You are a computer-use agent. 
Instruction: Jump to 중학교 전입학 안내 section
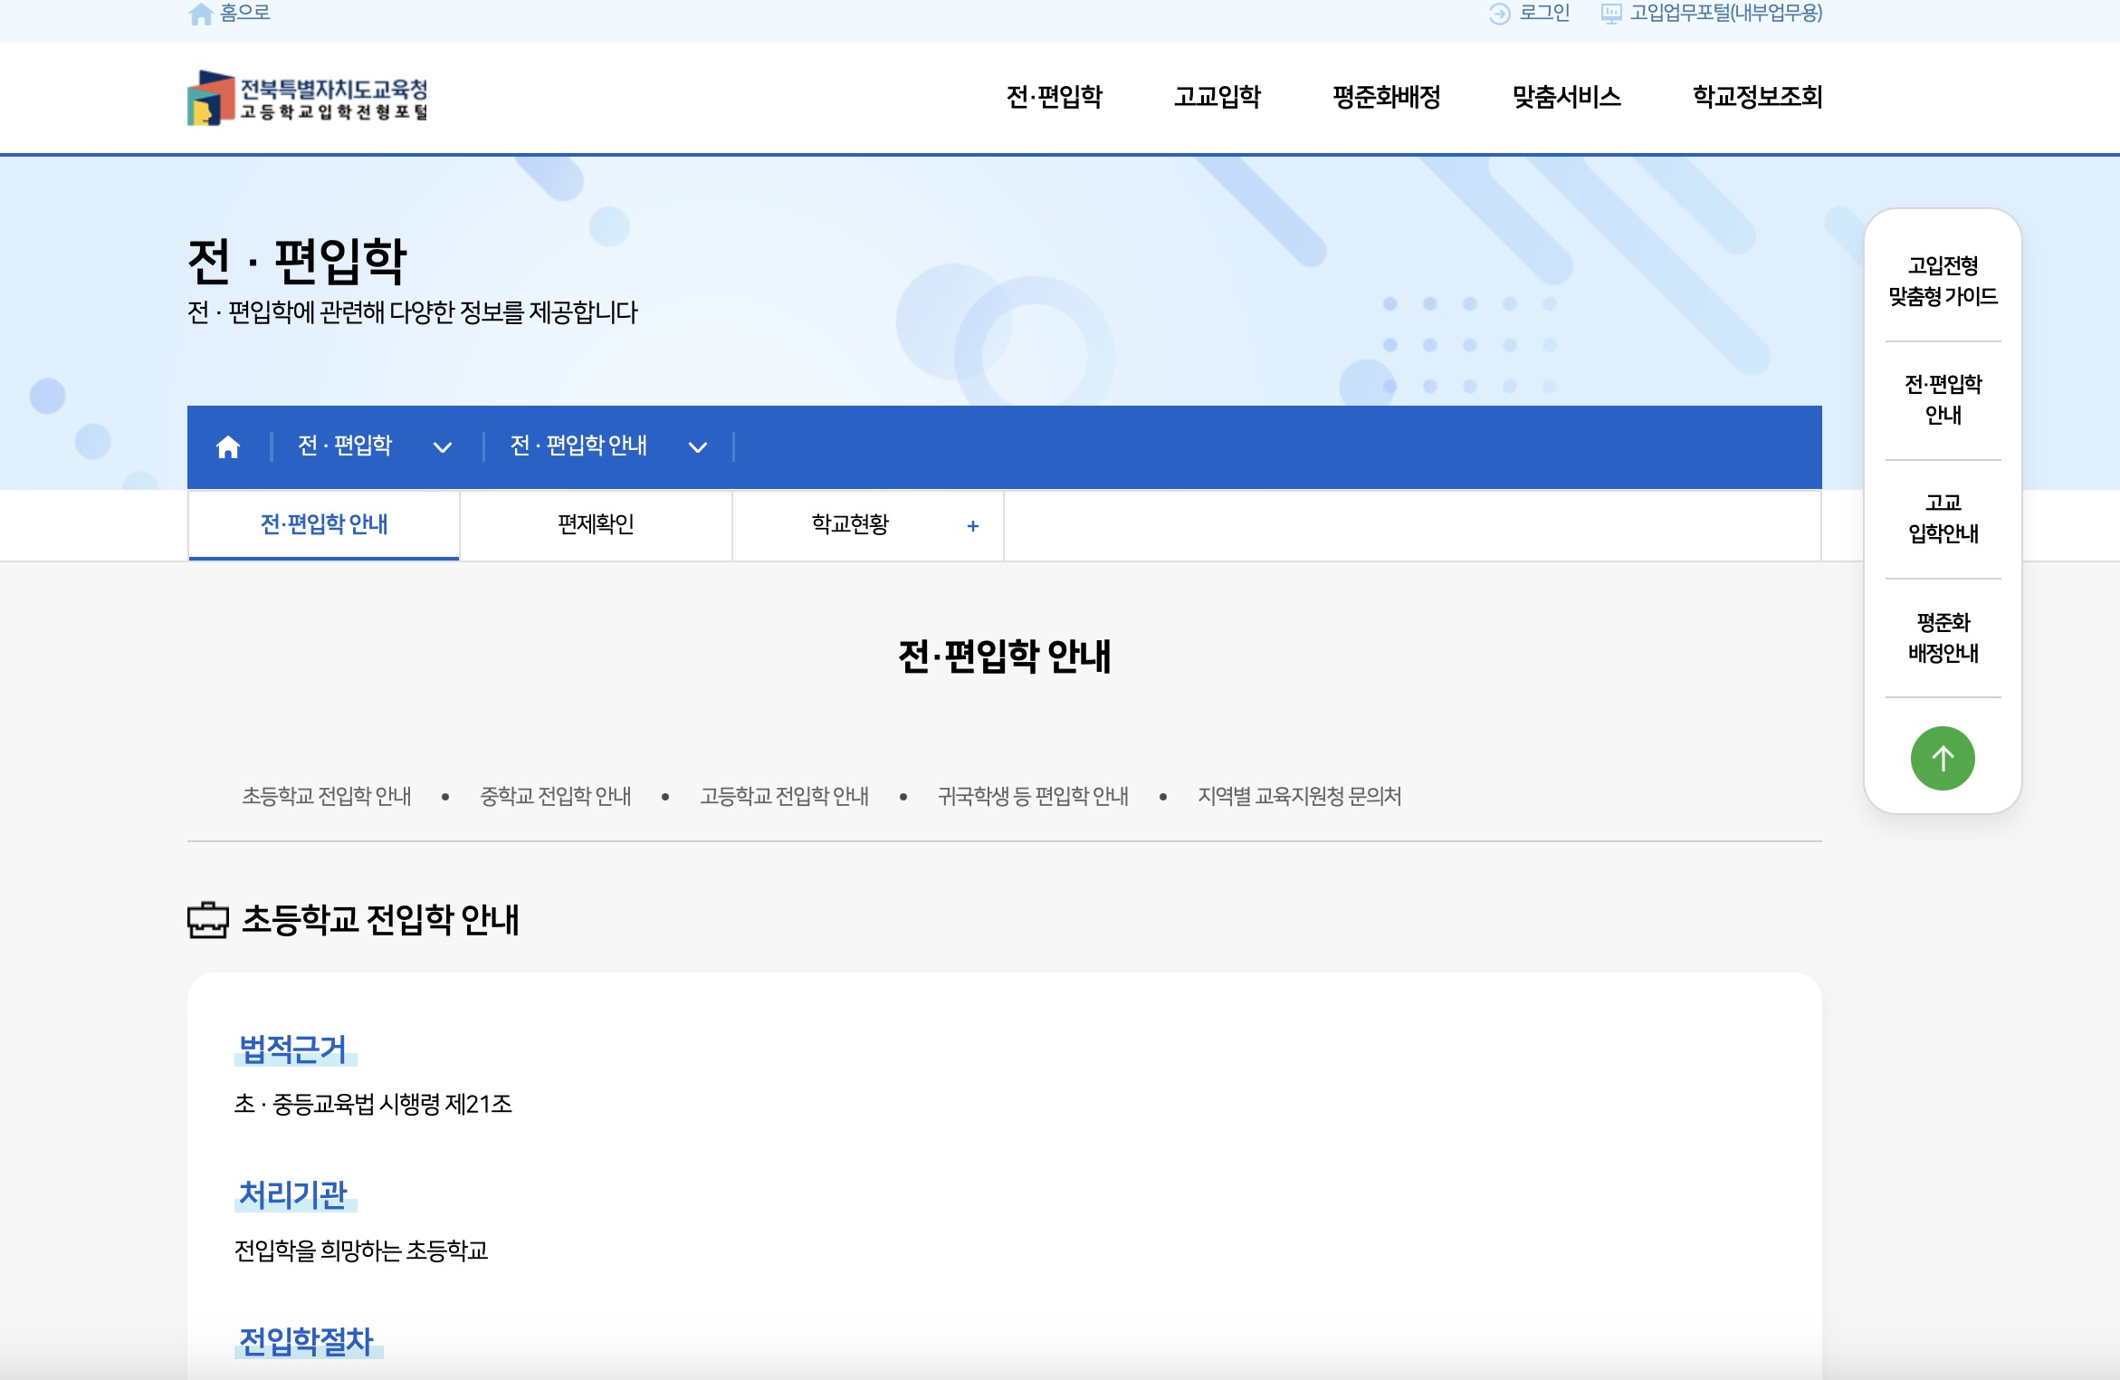click(x=555, y=796)
